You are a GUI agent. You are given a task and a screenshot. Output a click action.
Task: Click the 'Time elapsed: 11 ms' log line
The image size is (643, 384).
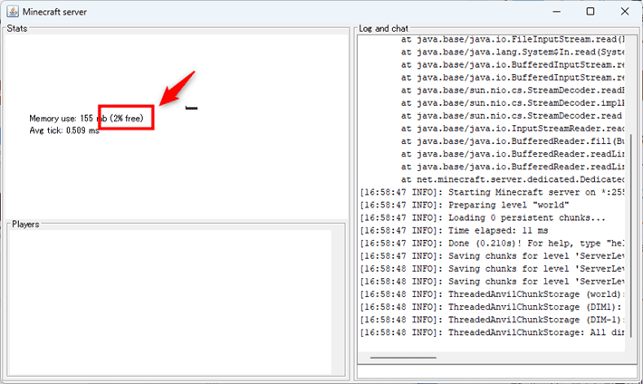pyautogui.click(x=454, y=230)
